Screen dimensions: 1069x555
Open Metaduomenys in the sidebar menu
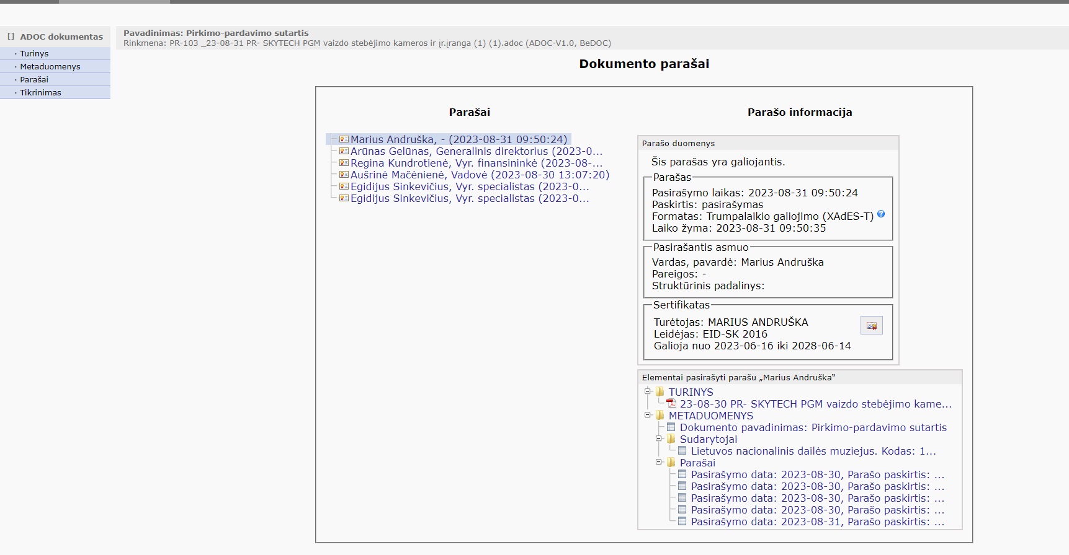[50, 67]
